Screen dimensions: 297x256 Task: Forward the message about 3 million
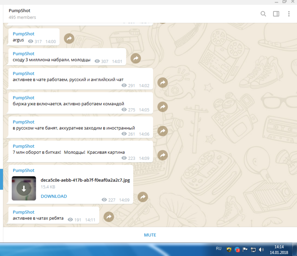point(136,58)
